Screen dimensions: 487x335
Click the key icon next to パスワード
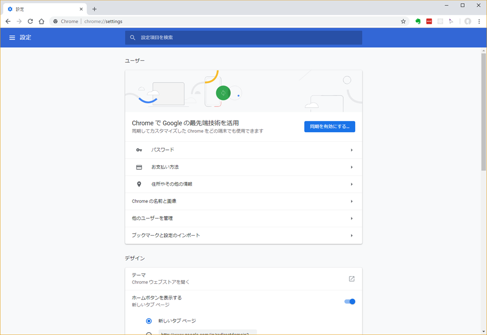(139, 150)
